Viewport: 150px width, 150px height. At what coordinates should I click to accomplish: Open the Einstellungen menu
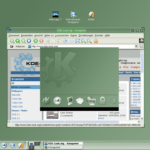(x=86, y=36)
